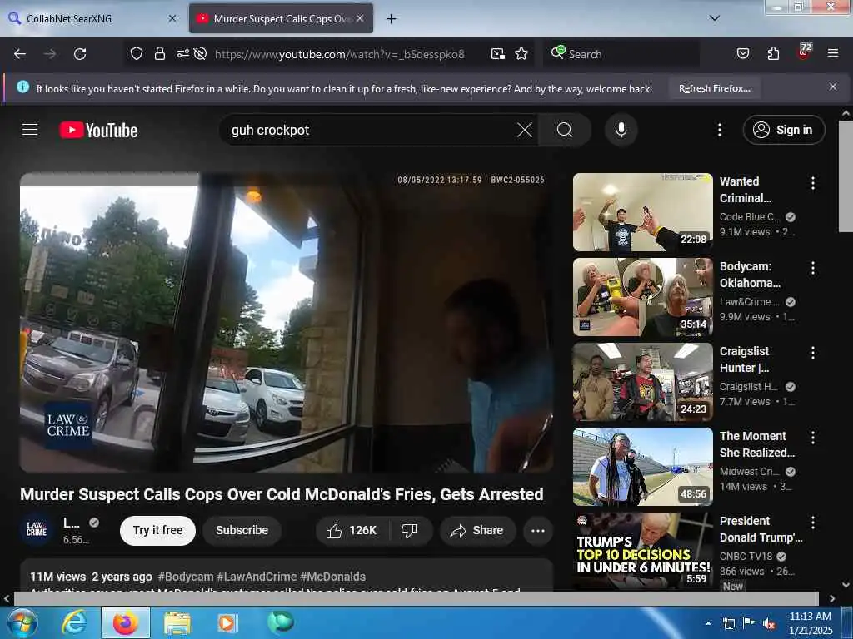Open the list all tabs dropdown arrow
The image size is (853, 639).
[714, 18]
